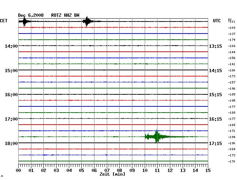Click the "06" minute axis label
This screenshot has height=180, width=237.
click(x=94, y=171)
